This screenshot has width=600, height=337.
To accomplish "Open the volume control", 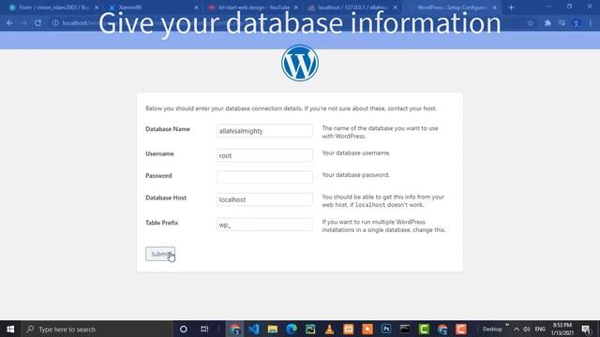I will [527, 329].
